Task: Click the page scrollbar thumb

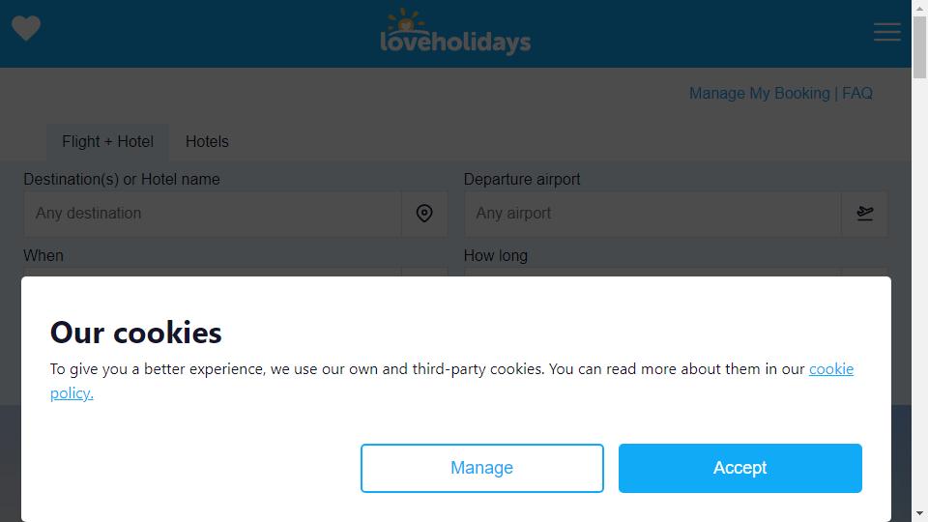Action: pos(919,47)
